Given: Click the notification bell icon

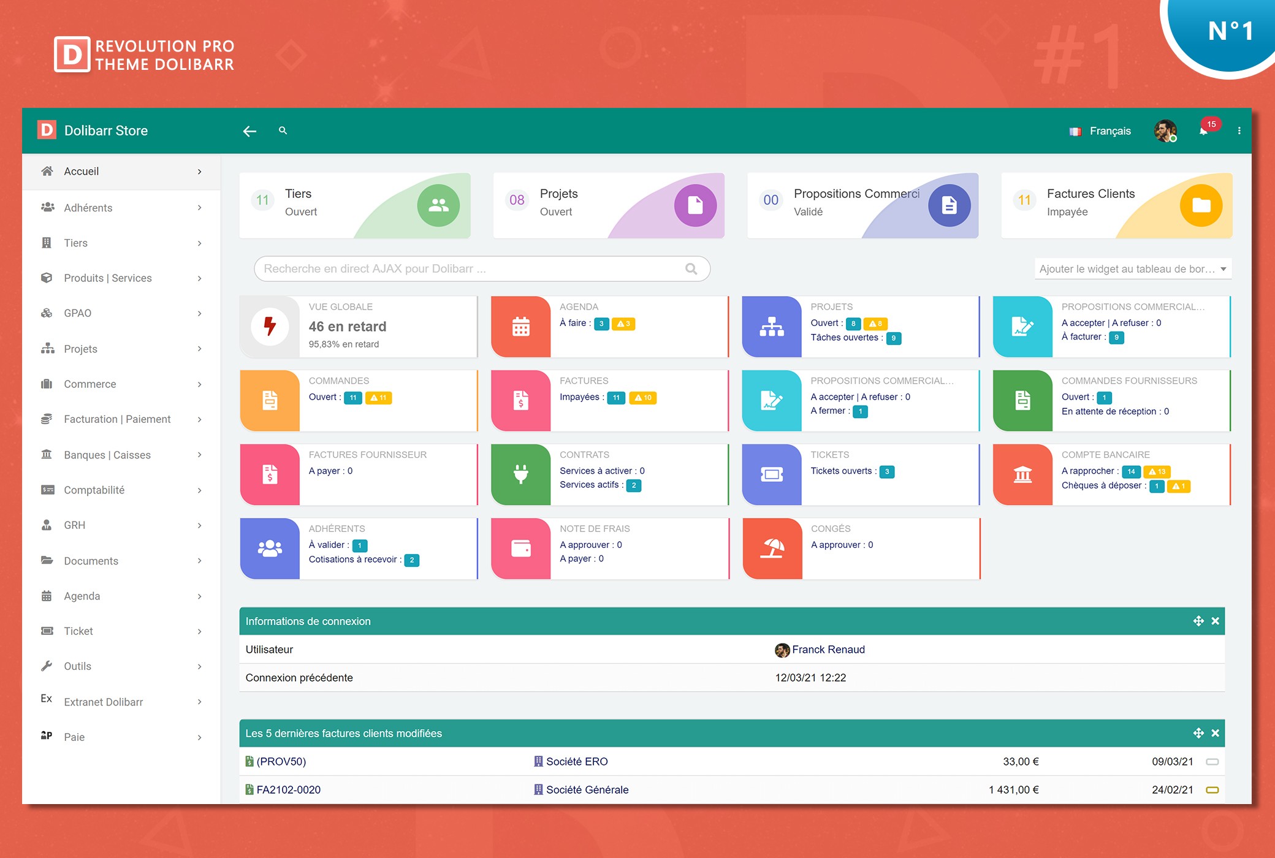Looking at the screenshot, I should [1203, 131].
